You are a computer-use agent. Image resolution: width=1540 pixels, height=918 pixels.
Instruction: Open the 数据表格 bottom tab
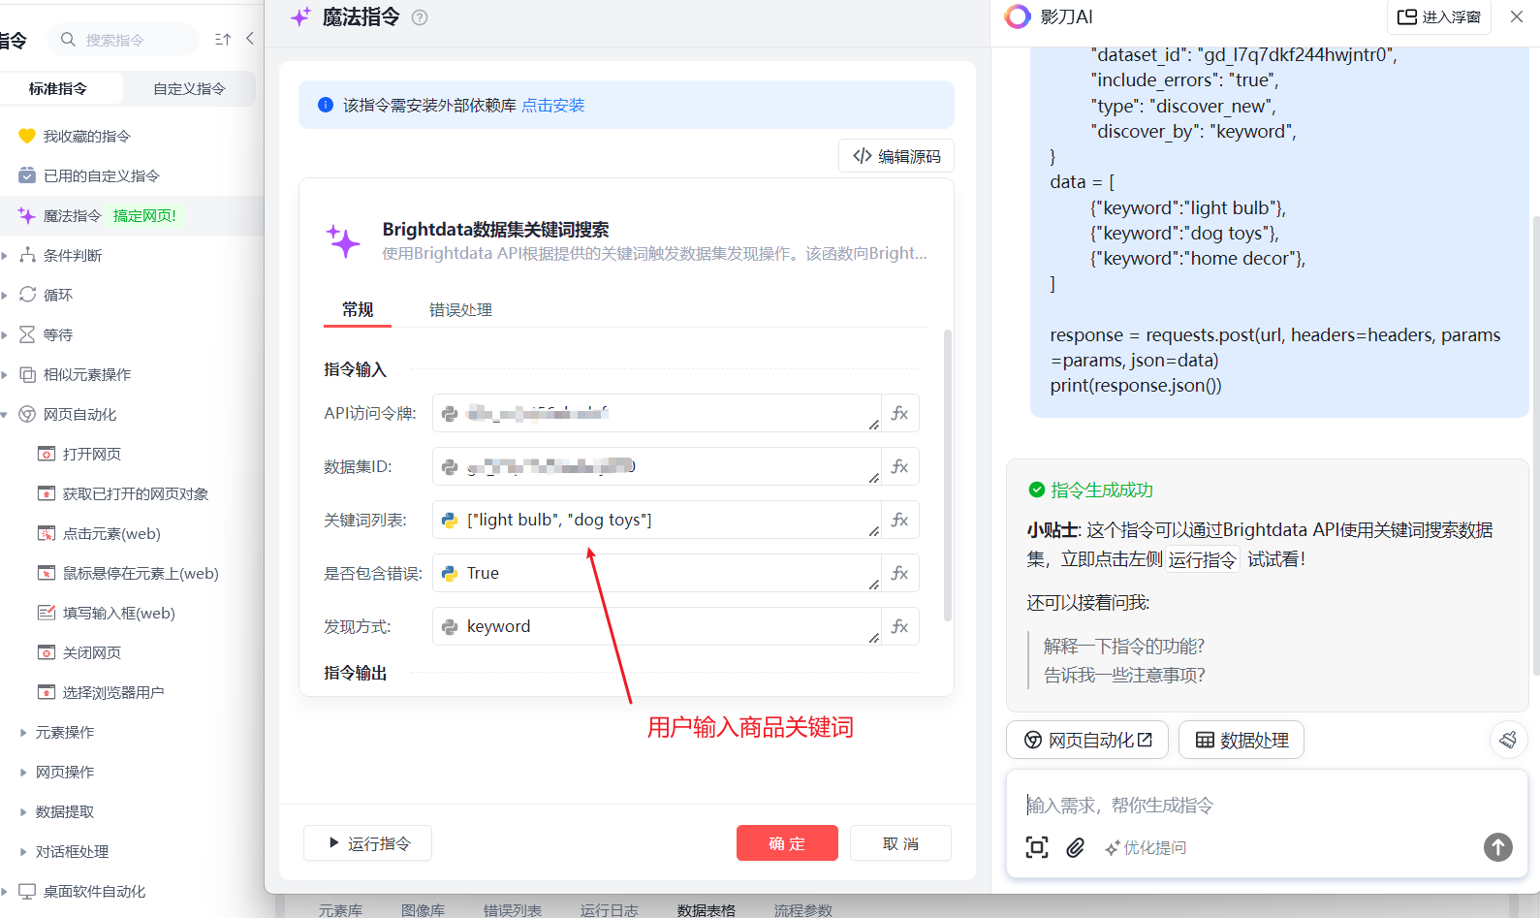(706, 909)
